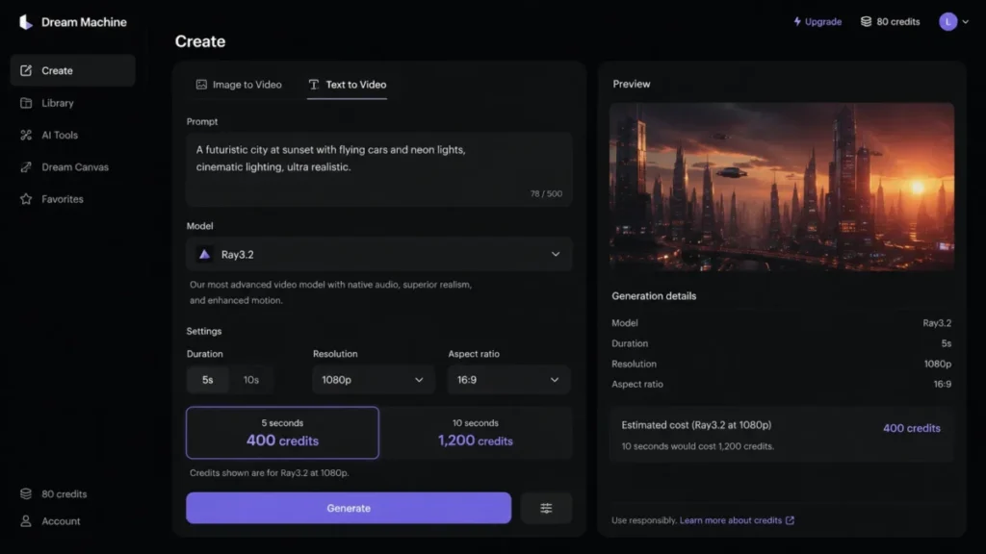
Task: Open Favorites star icon
Action: (x=26, y=199)
